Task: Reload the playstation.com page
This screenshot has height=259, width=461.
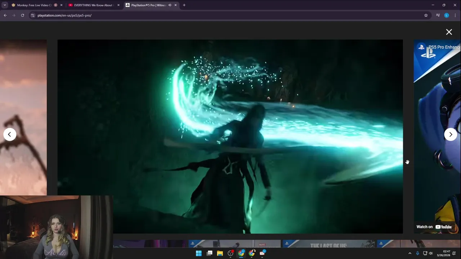Action: click(22, 15)
